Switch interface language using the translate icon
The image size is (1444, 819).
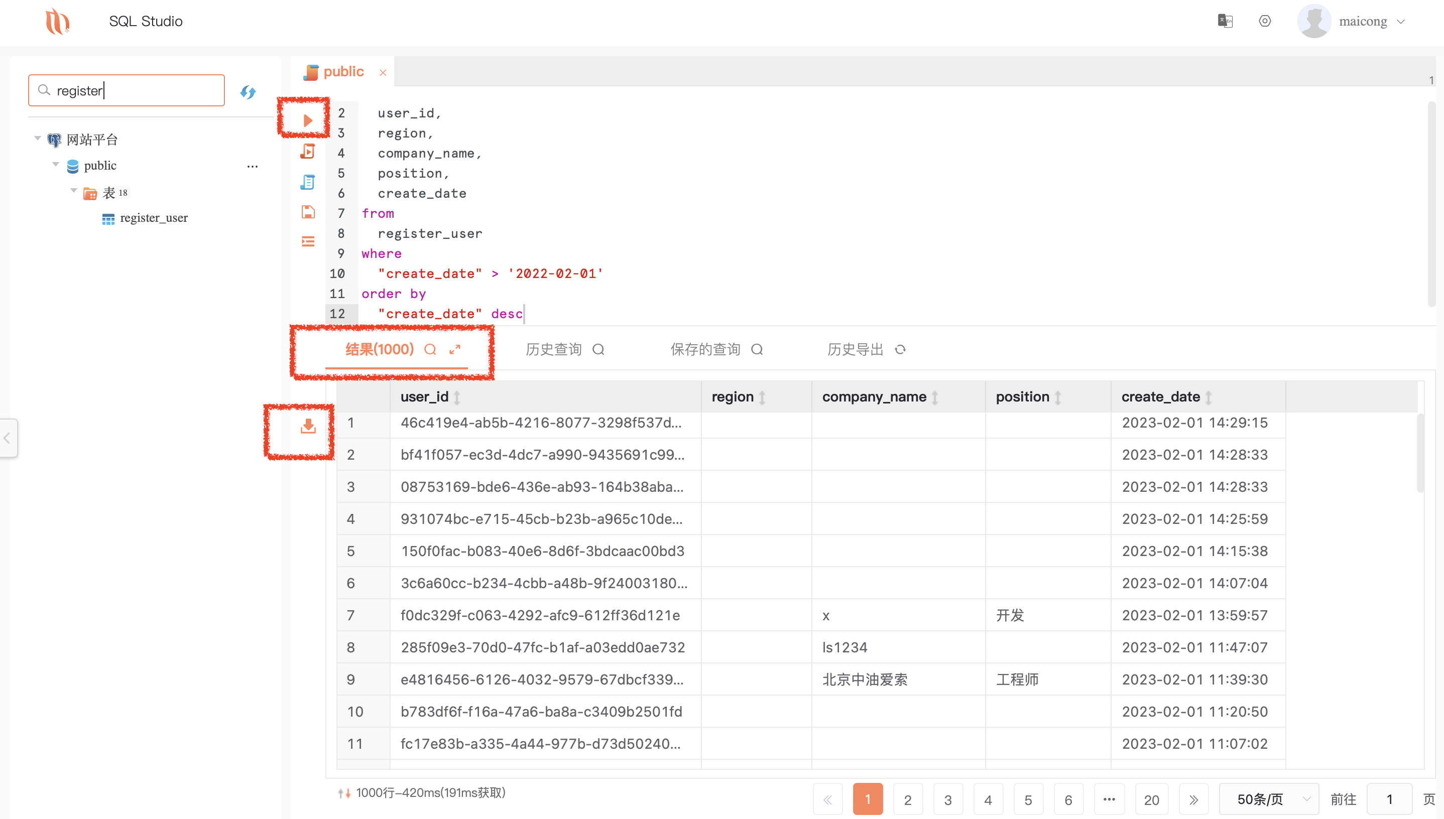click(1225, 21)
